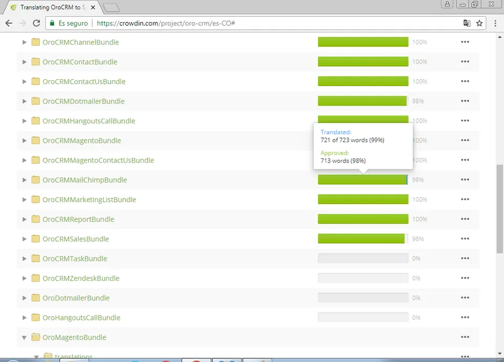The image size is (504, 362).
Task: Collapse the OroMagentoBundle folder
Action: [x=24, y=337]
